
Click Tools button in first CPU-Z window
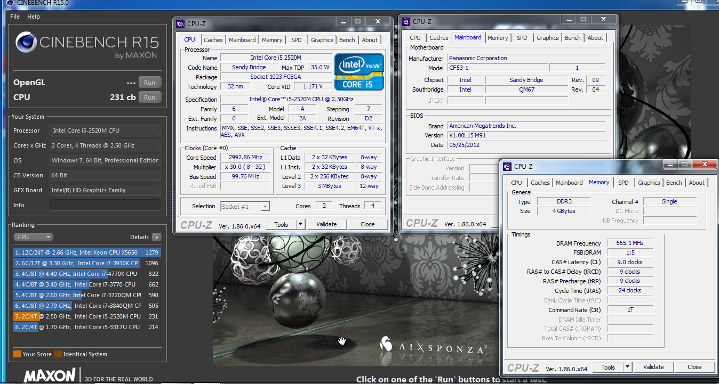[x=281, y=224]
